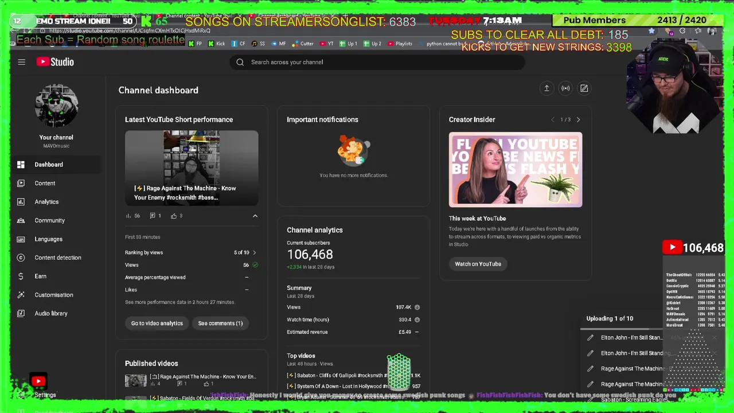Screen dimensions: 734x413
Task: Click Sabaton - Fields Of Verdun published video
Action: (202, 398)
